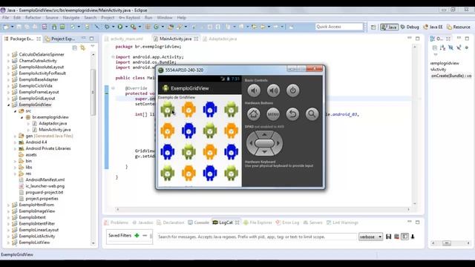
Task: Select AndroidManifest.xml in tree
Action: pos(45,179)
